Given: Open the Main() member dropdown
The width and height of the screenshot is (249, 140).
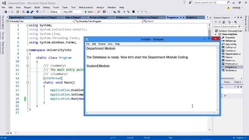Looking at the screenshot, I should click(x=177, y=21).
